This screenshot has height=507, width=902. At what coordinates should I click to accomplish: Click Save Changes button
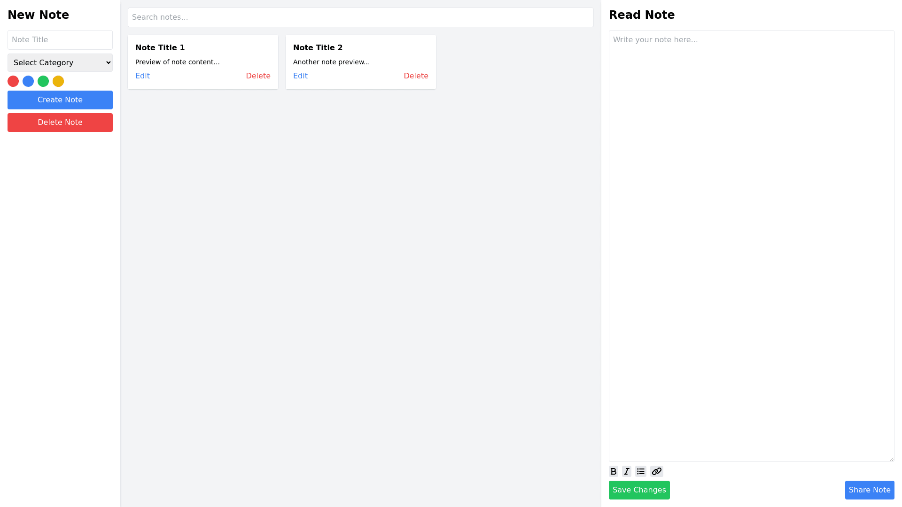pos(639,490)
